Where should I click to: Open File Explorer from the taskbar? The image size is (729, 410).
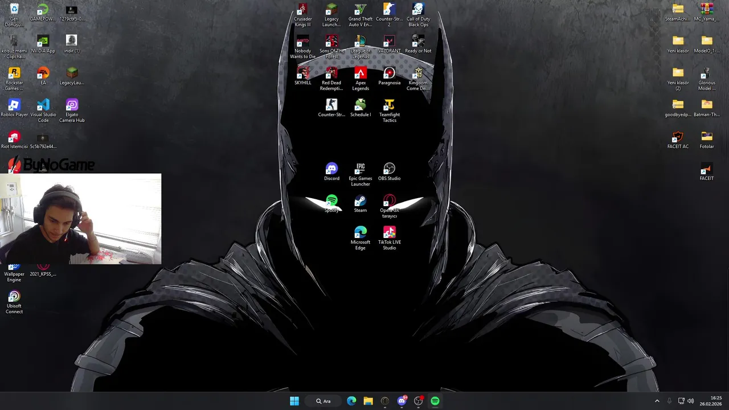(x=368, y=401)
